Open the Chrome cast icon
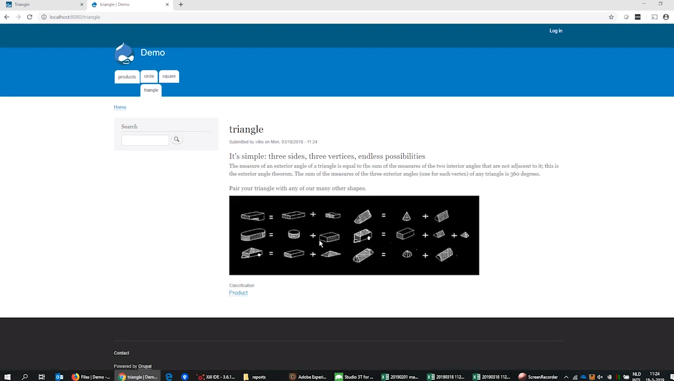This screenshot has height=381, width=674. coord(654,17)
